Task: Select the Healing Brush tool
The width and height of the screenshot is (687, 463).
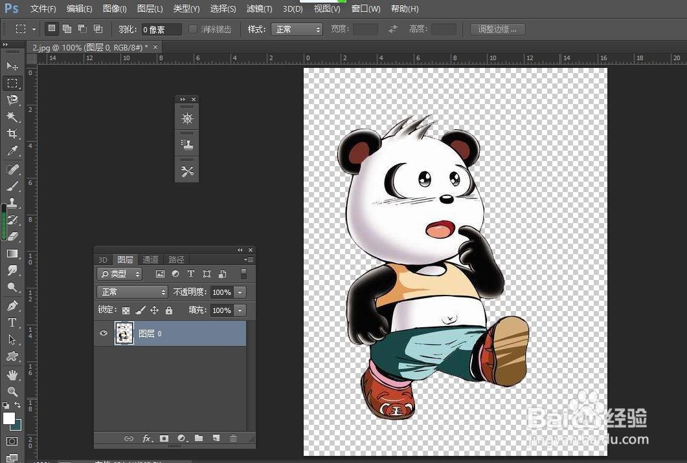Action: point(12,169)
